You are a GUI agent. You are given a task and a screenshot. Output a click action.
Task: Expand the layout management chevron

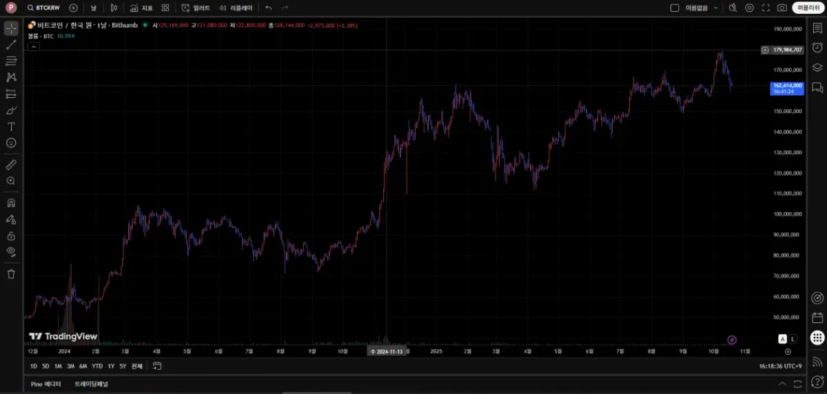pyautogui.click(x=716, y=8)
